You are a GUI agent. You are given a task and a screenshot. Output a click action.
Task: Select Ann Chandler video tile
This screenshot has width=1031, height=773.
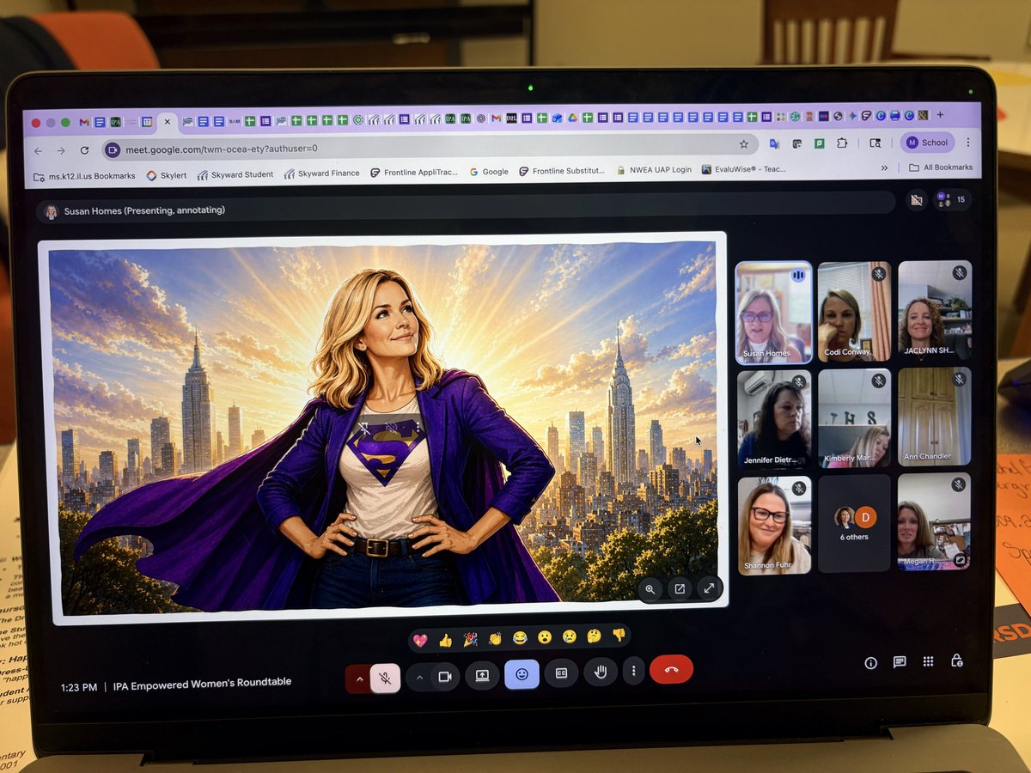[935, 417]
